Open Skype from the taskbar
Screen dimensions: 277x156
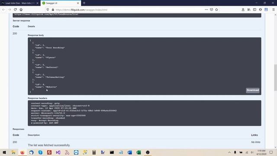click(x=40, y=152)
